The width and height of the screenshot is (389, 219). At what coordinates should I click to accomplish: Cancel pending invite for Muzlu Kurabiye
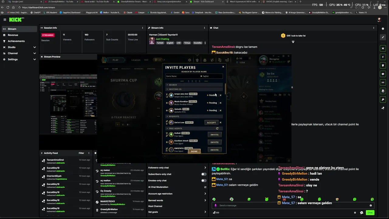point(221,103)
